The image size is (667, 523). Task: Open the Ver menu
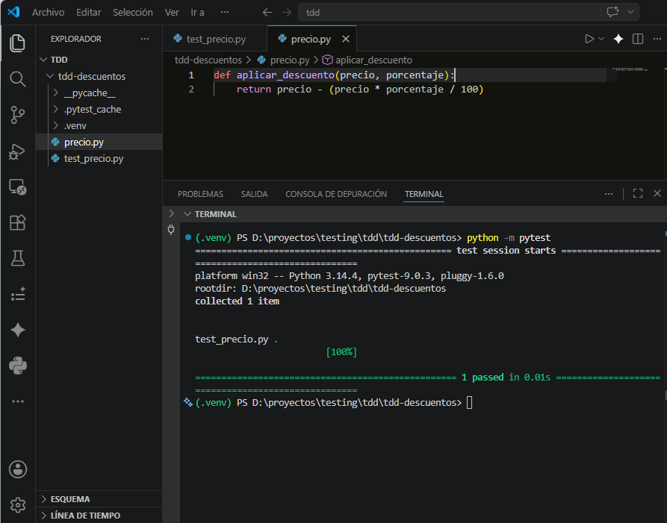pos(172,13)
